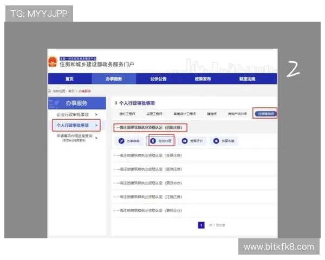325x260 pixels.
Task: Select the 建造师 category tab
Action: (212, 114)
